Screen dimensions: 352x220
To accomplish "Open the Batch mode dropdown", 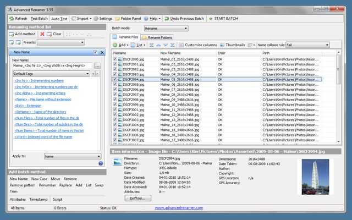I will (x=166, y=28).
